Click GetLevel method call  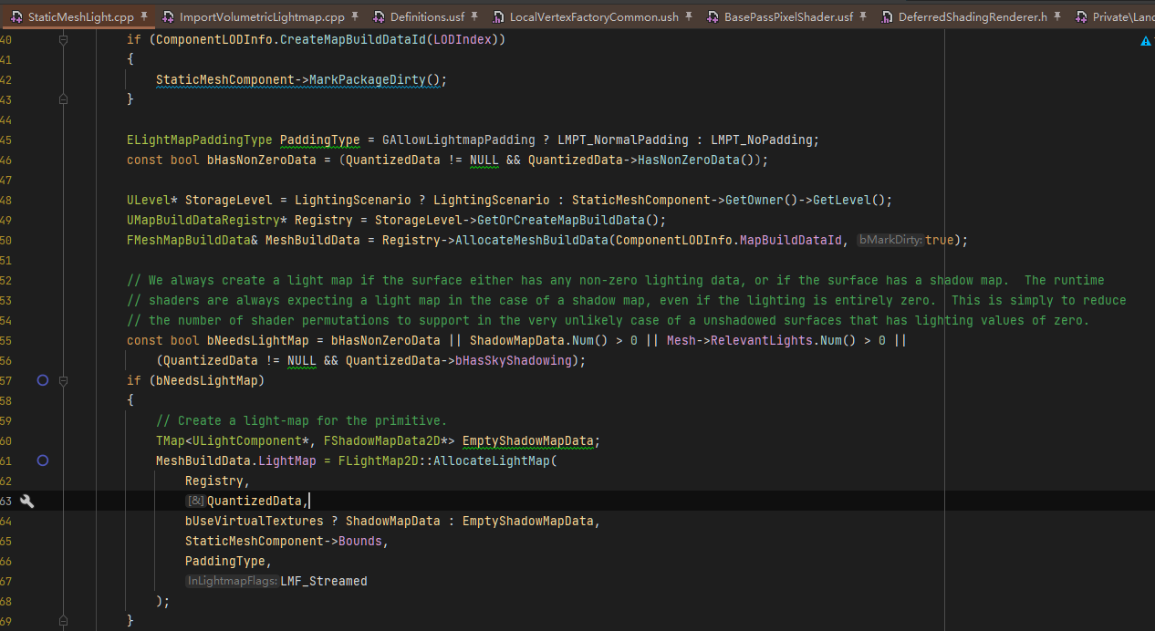tap(842, 200)
